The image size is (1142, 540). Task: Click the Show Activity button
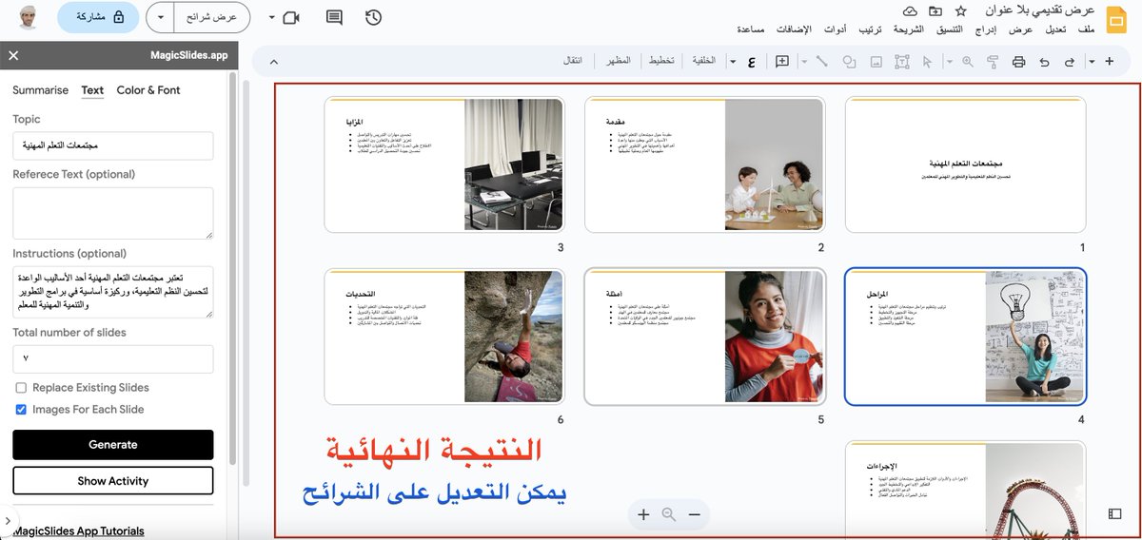coord(113,481)
